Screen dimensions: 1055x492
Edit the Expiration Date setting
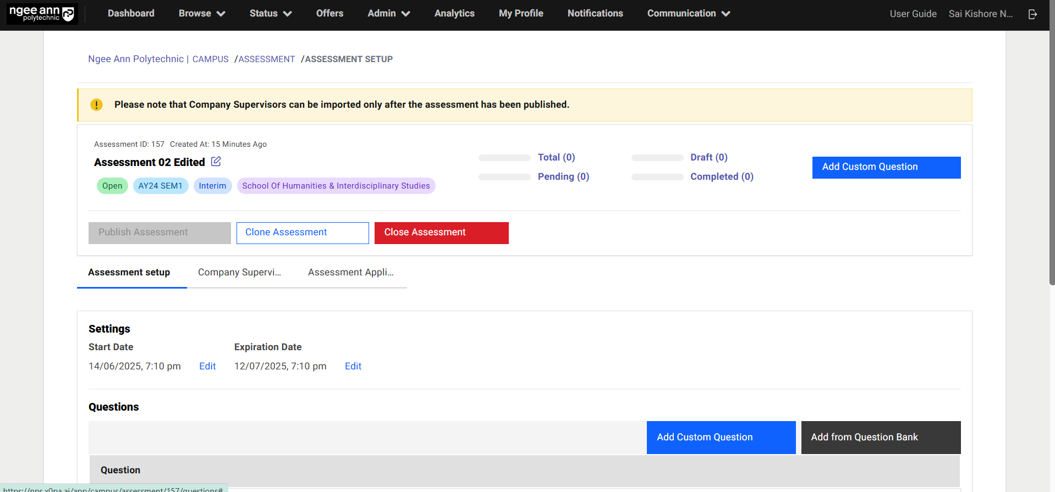click(353, 367)
